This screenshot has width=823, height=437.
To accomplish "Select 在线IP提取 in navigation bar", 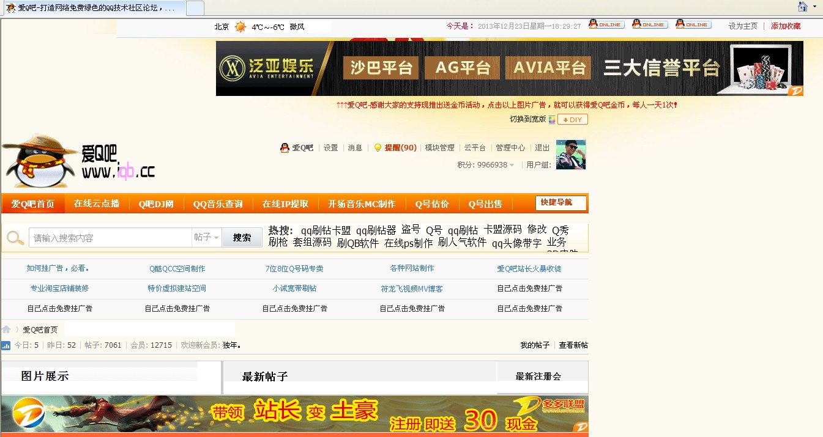I will [285, 204].
